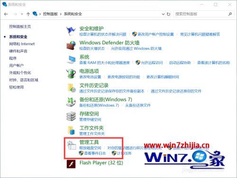
Task: Open the 管理工具 heading link
Action: coord(89,142)
